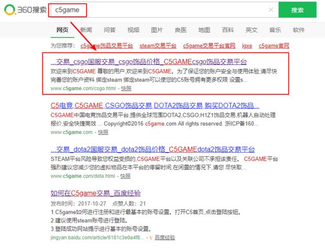Click text 点赞人数: 21
This screenshot has height=249, width=325.
(x=129, y=203)
